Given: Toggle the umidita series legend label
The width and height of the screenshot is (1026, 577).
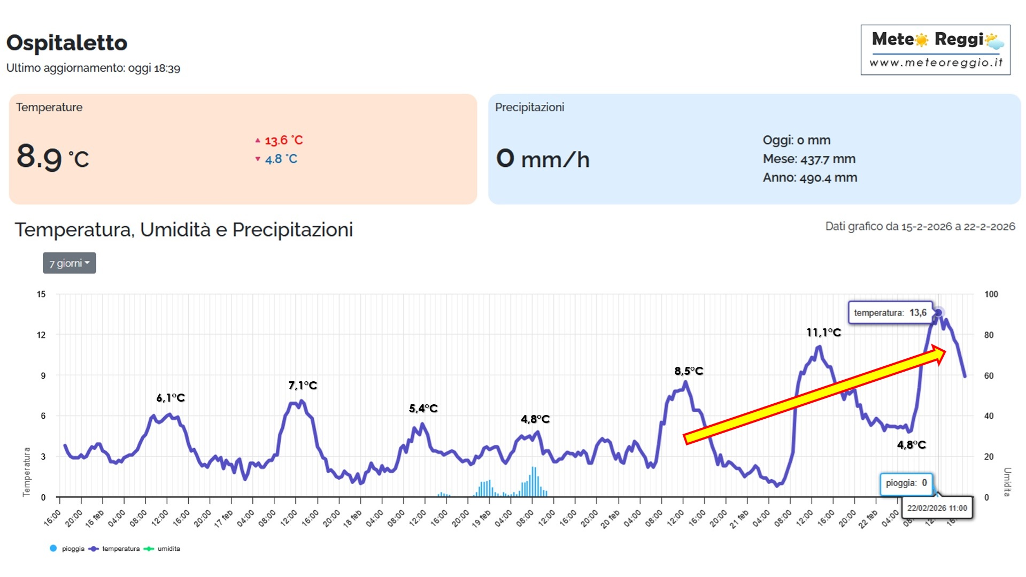Looking at the screenshot, I should click(169, 549).
